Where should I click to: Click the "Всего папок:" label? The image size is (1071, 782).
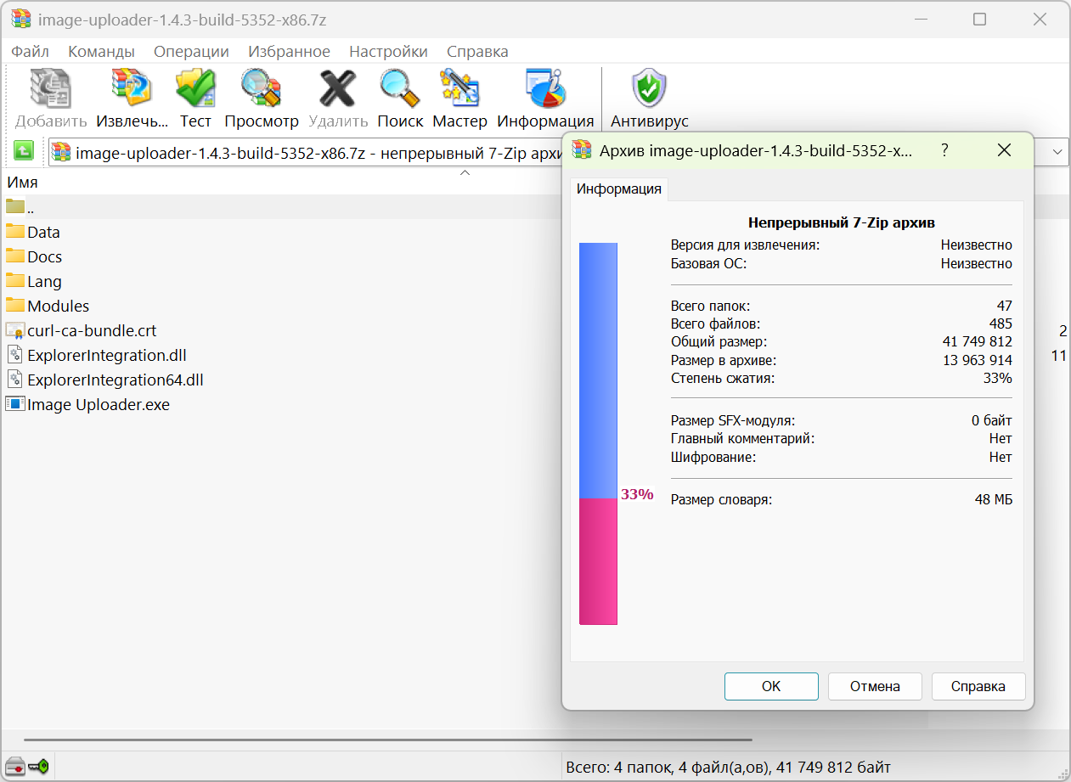click(711, 306)
